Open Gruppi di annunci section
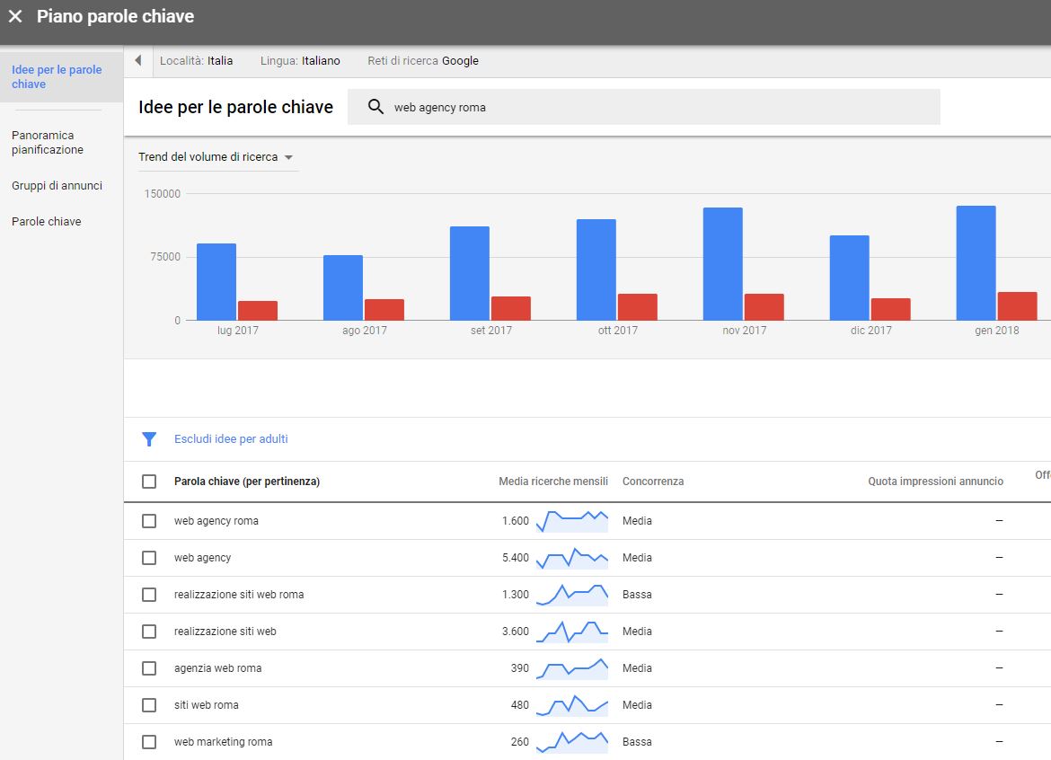This screenshot has height=760, width=1051. 57,186
